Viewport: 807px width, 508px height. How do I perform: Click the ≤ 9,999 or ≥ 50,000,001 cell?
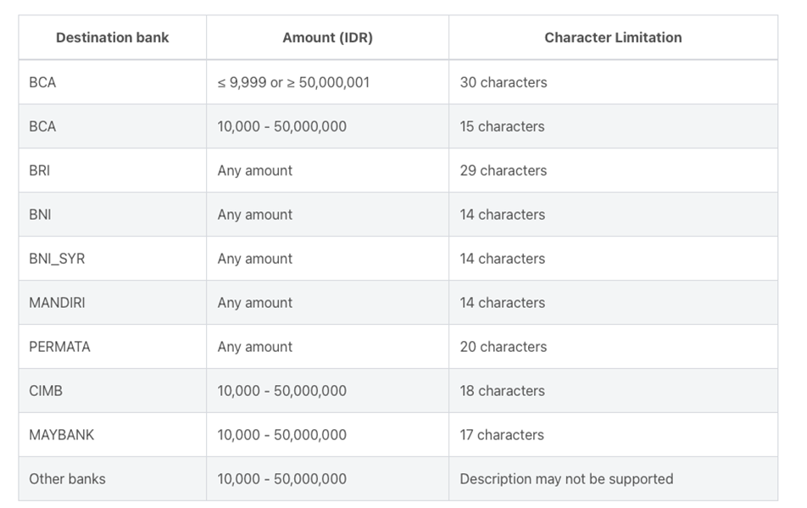[x=327, y=82]
